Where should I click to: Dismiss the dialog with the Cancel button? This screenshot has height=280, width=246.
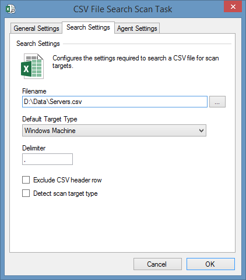click(x=157, y=264)
